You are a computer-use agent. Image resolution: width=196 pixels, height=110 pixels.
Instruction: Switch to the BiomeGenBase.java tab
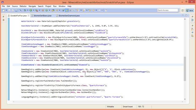pos(43,16)
